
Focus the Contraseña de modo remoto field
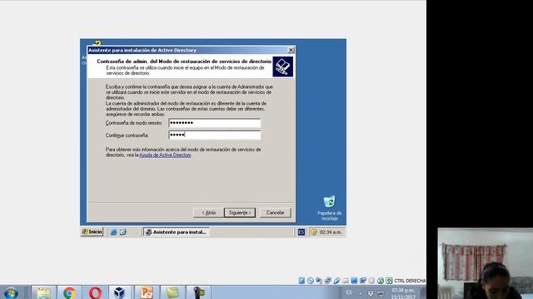coord(215,123)
